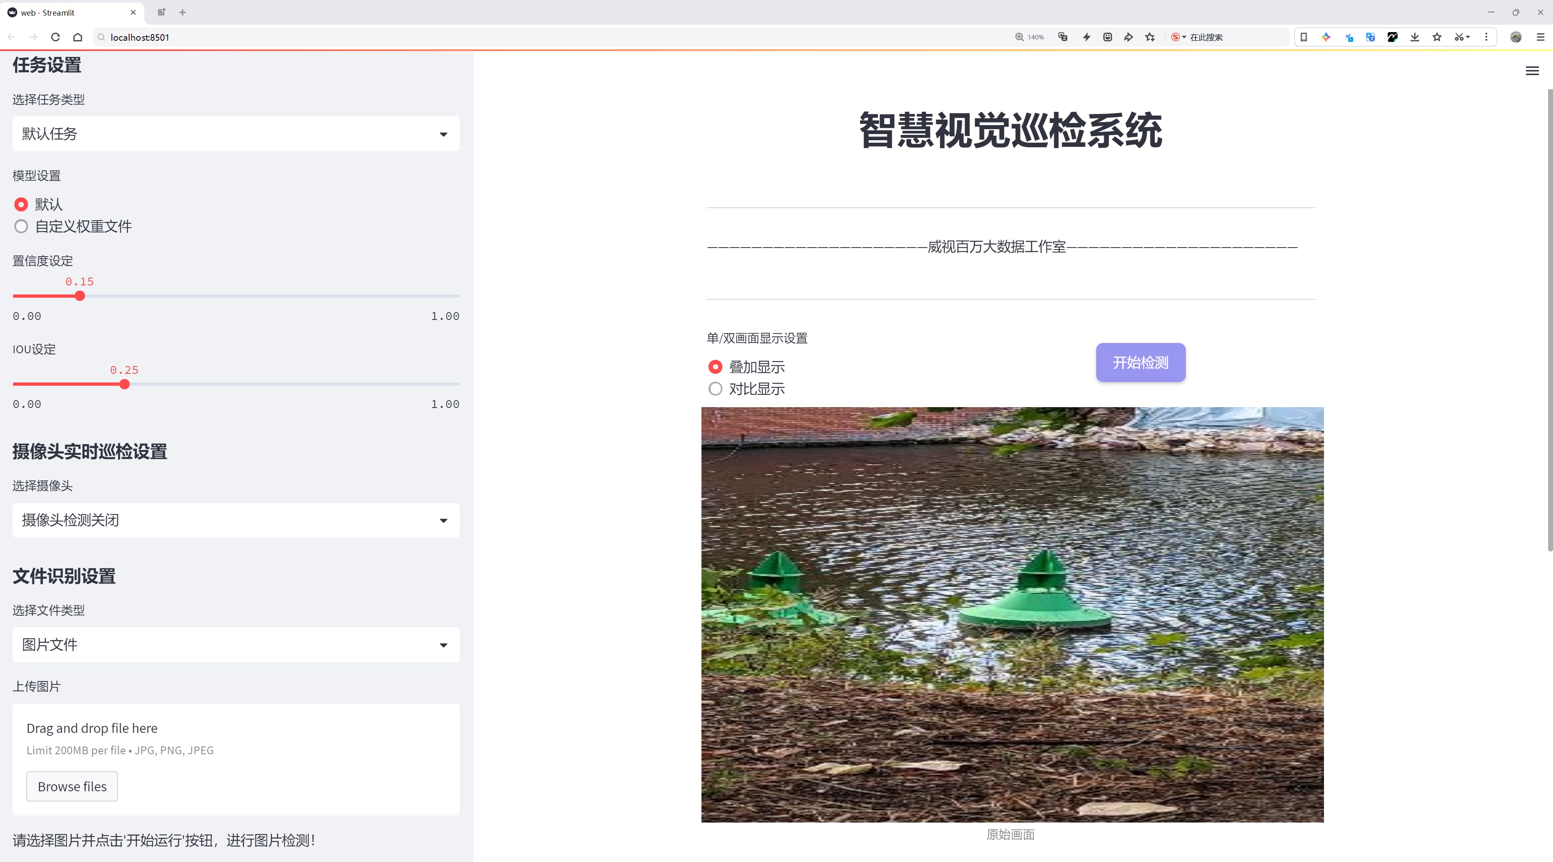Image resolution: width=1553 pixels, height=862 pixels.
Task: Choose search engine via Sogou S icon
Action: coord(1178,37)
